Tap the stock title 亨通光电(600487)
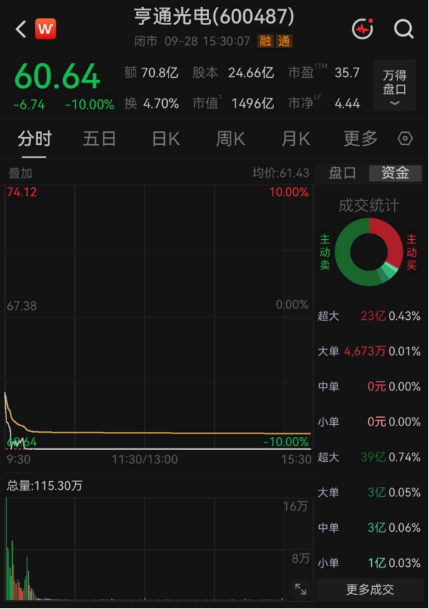 pos(214,16)
